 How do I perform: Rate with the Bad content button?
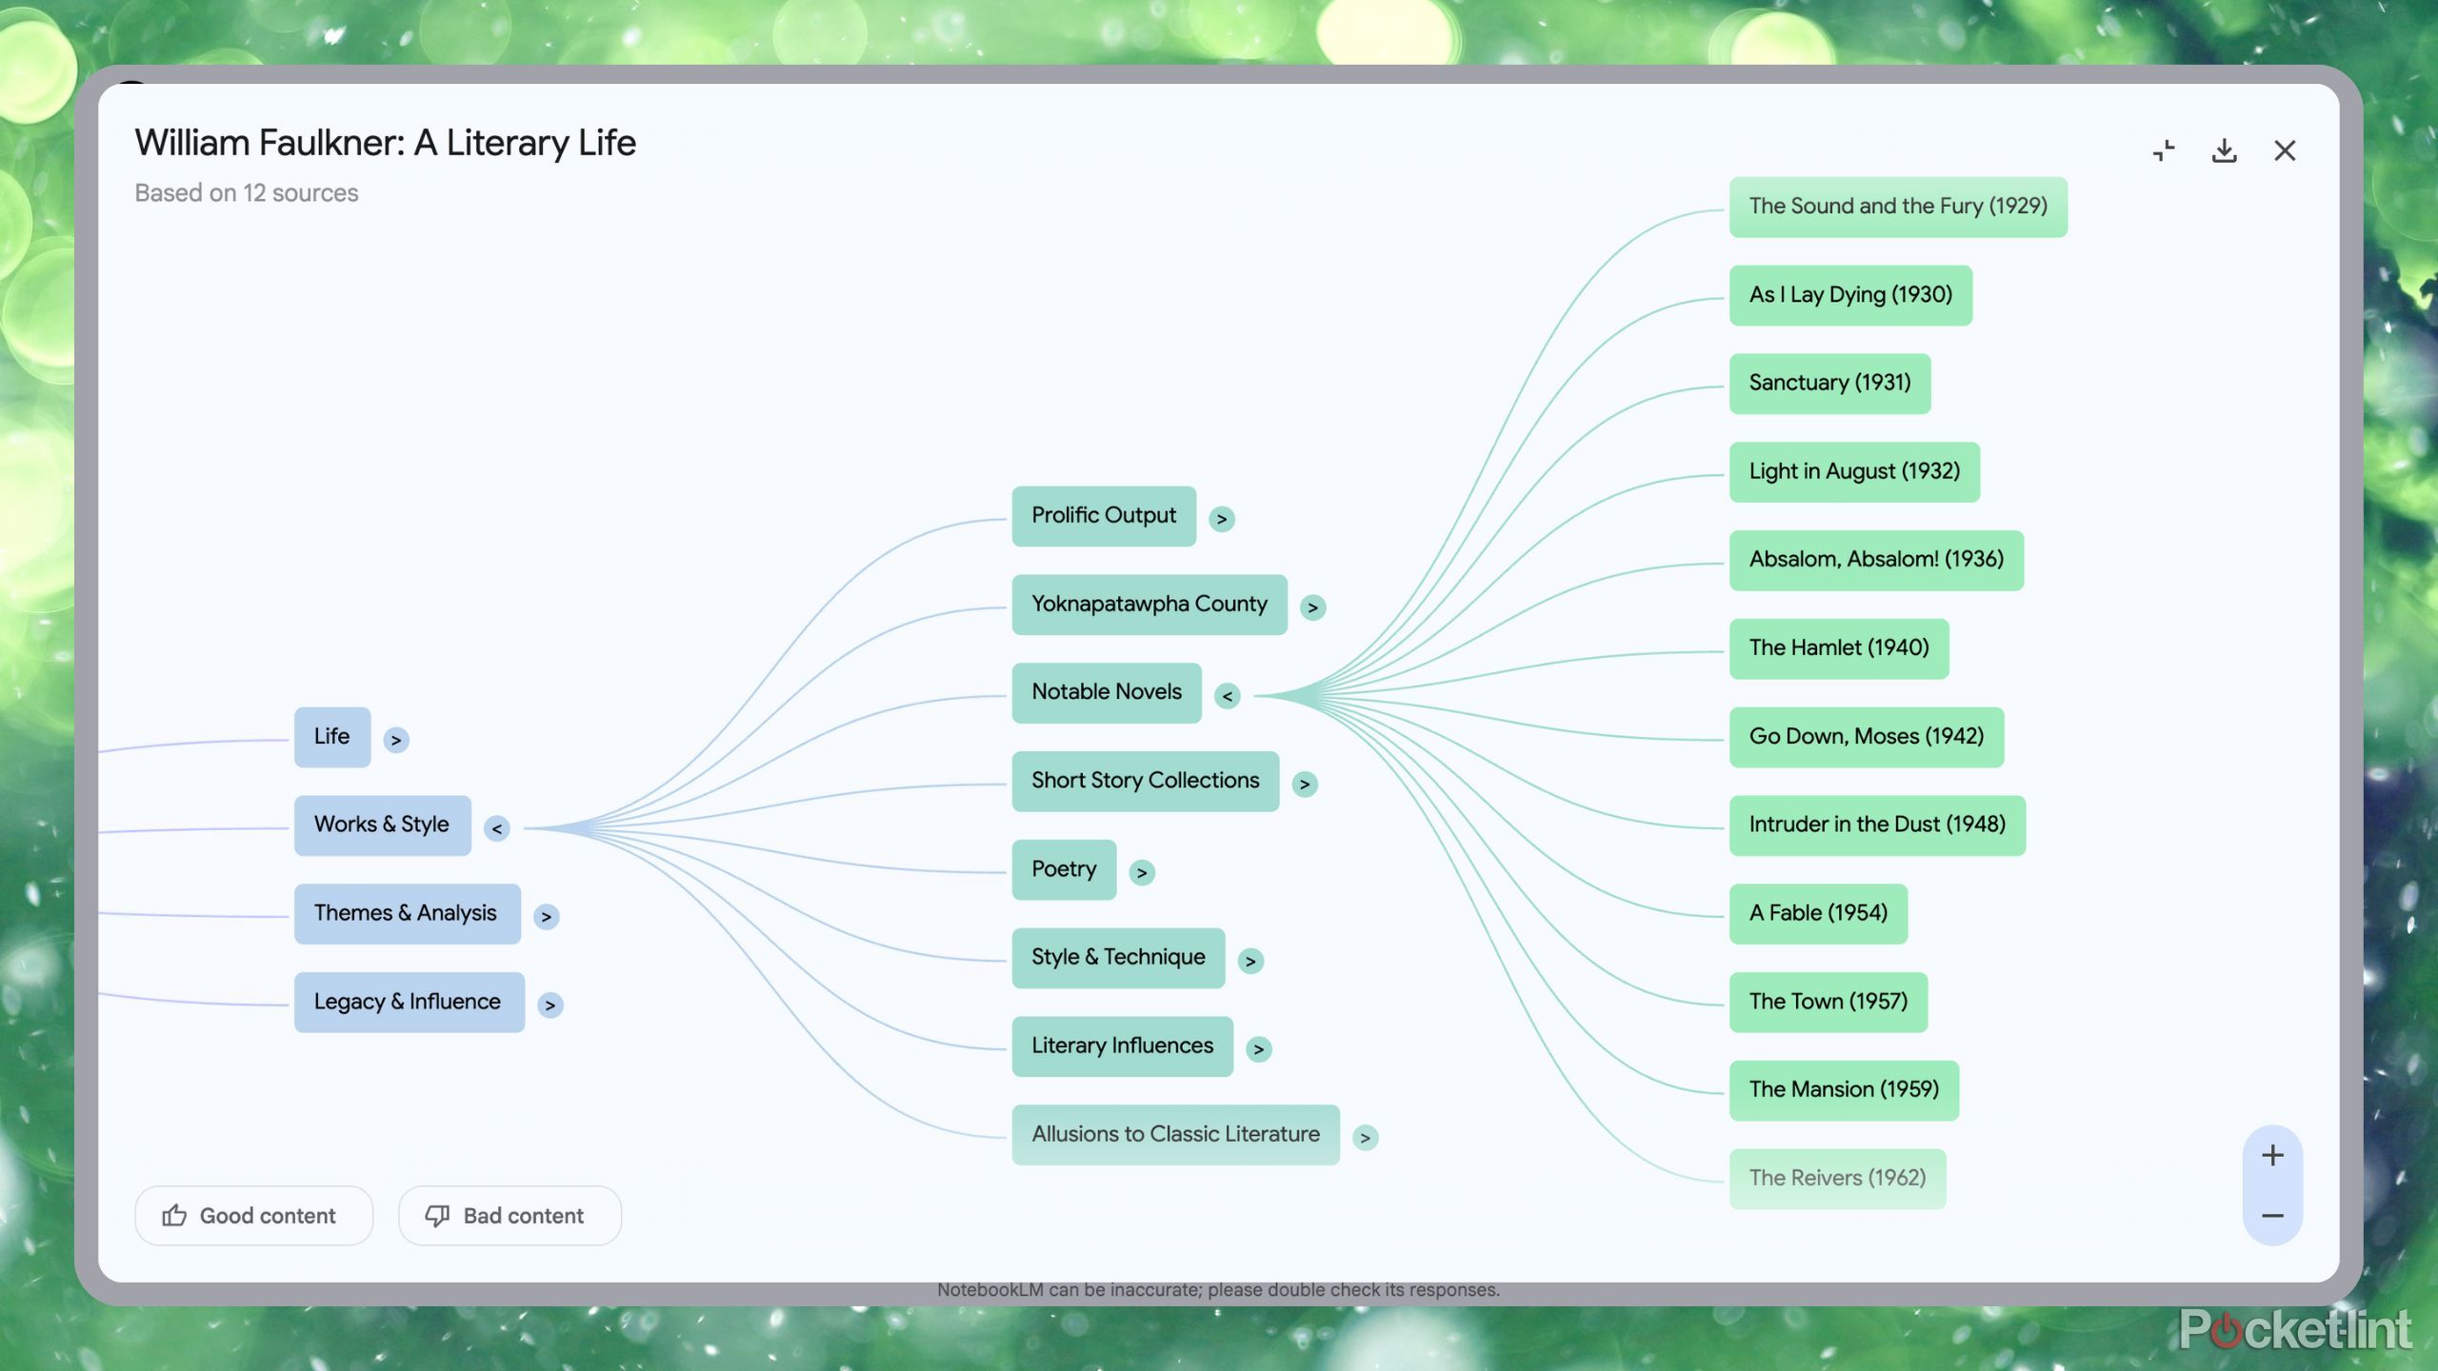click(510, 1216)
